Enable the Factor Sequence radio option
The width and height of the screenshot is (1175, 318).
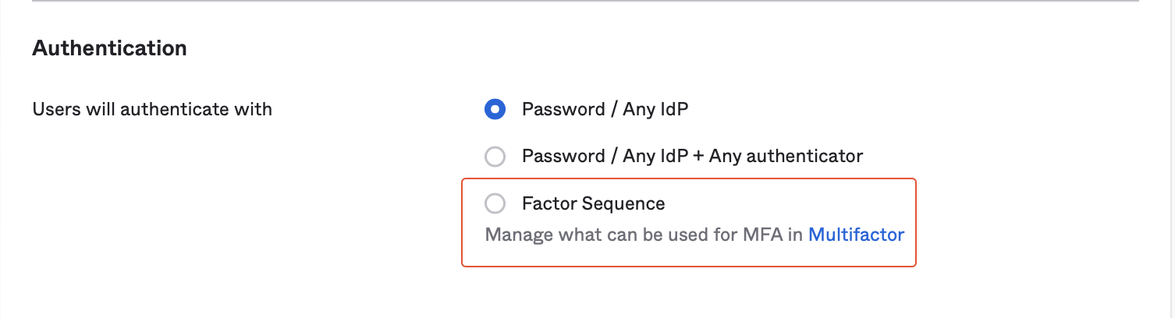[495, 204]
